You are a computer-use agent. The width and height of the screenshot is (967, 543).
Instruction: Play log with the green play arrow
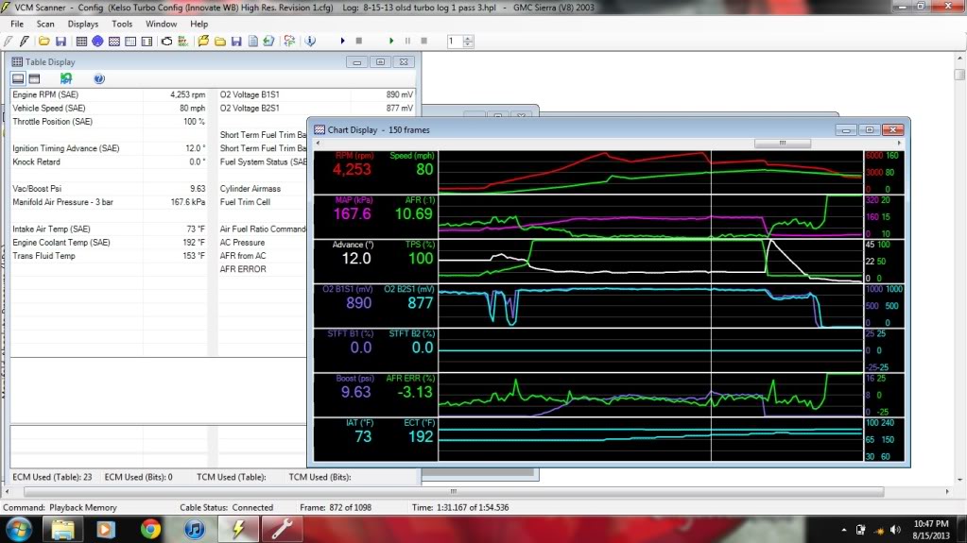[391, 42]
